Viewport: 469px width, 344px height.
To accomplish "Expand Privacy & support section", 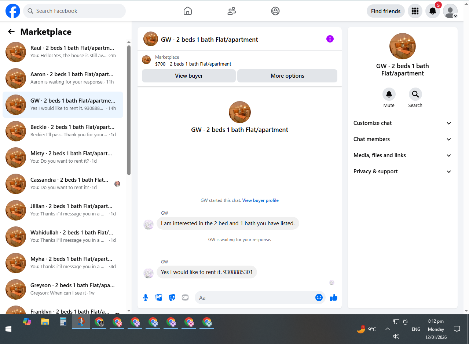I will pos(403,171).
